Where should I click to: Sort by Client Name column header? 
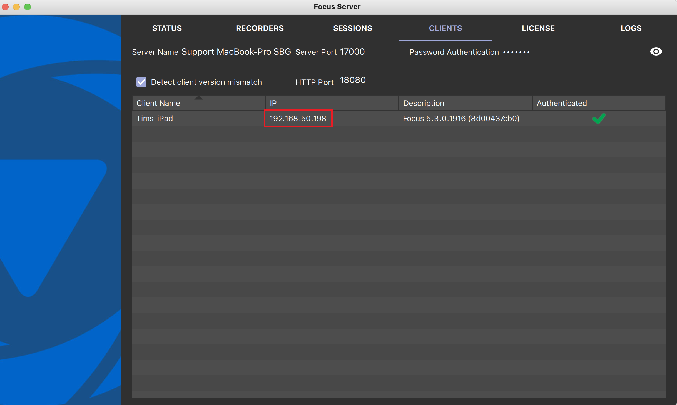pyautogui.click(x=198, y=103)
